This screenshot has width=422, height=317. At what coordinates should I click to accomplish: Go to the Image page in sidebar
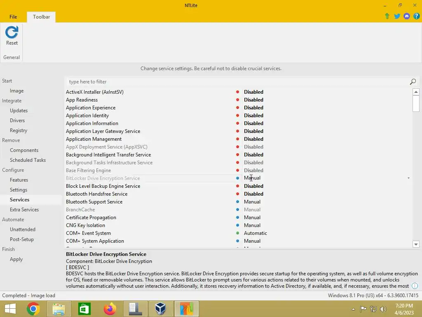pos(16,91)
